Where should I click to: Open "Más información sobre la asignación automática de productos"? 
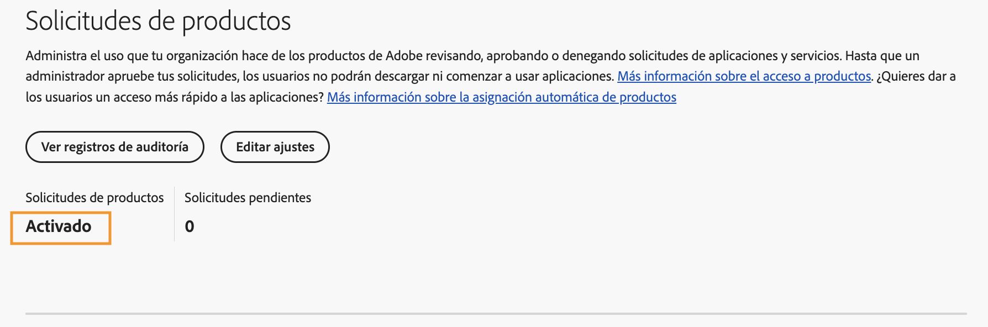(502, 98)
